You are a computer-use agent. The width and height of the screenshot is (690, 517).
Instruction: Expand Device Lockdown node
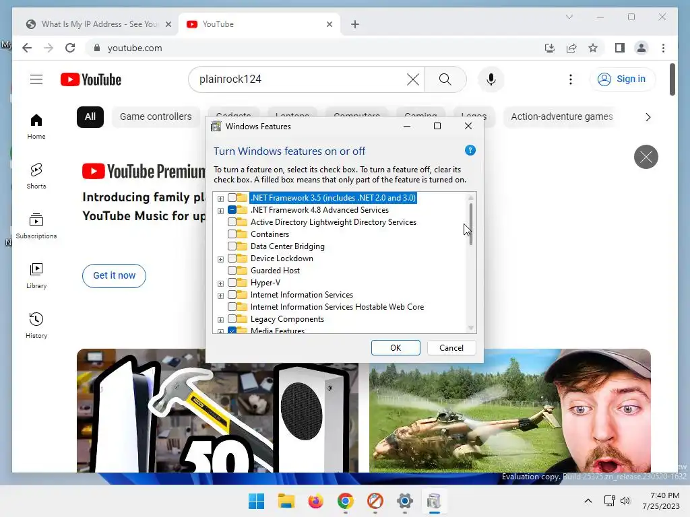(x=220, y=259)
